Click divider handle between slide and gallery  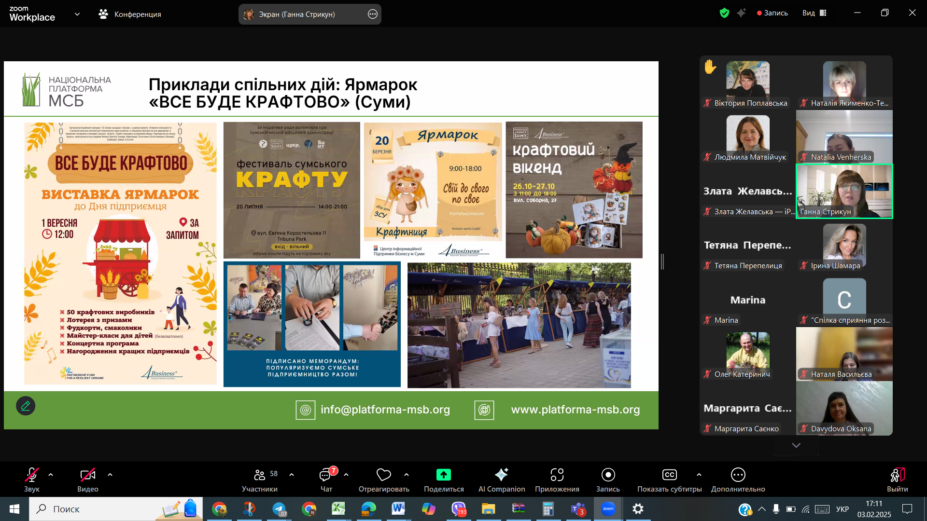(x=662, y=261)
